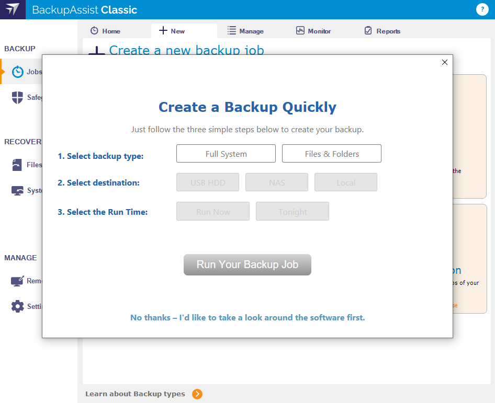This screenshot has width=495, height=403.
Task: Select USB HDD destination
Action: (208, 182)
